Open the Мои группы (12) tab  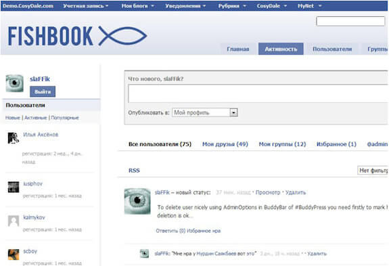282,144
